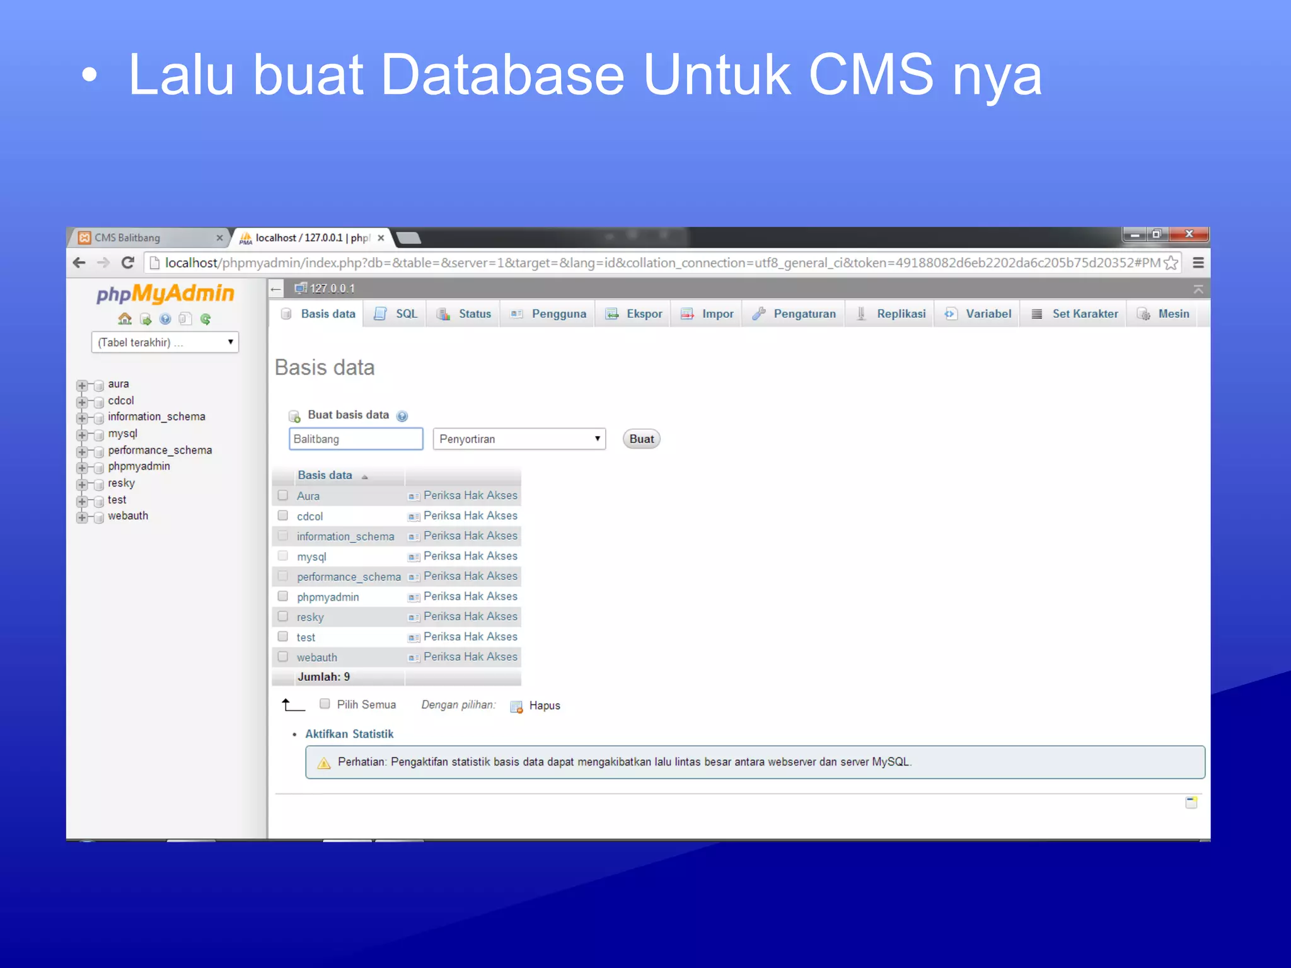Image resolution: width=1291 pixels, height=968 pixels.
Task: Click the browser back arrow
Action: pos(79,263)
